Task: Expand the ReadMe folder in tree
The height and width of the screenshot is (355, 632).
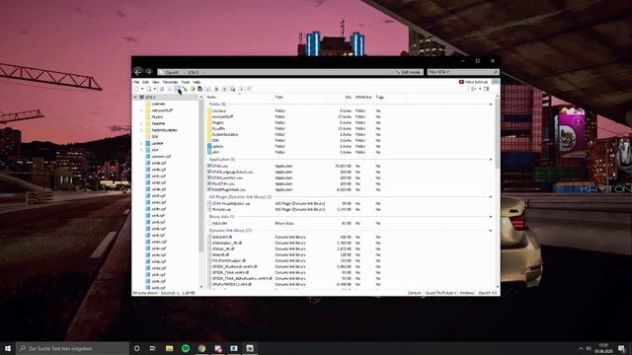Action: click(x=141, y=123)
